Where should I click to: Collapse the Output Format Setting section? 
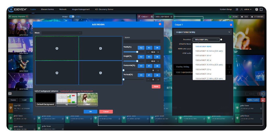point(203,32)
